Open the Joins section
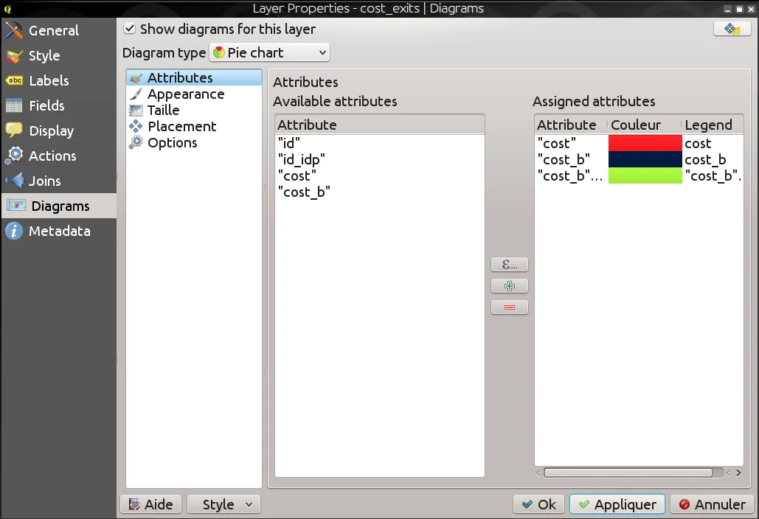 coord(44,181)
